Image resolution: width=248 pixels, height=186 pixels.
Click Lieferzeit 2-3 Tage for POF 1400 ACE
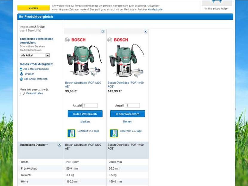coord(131,131)
